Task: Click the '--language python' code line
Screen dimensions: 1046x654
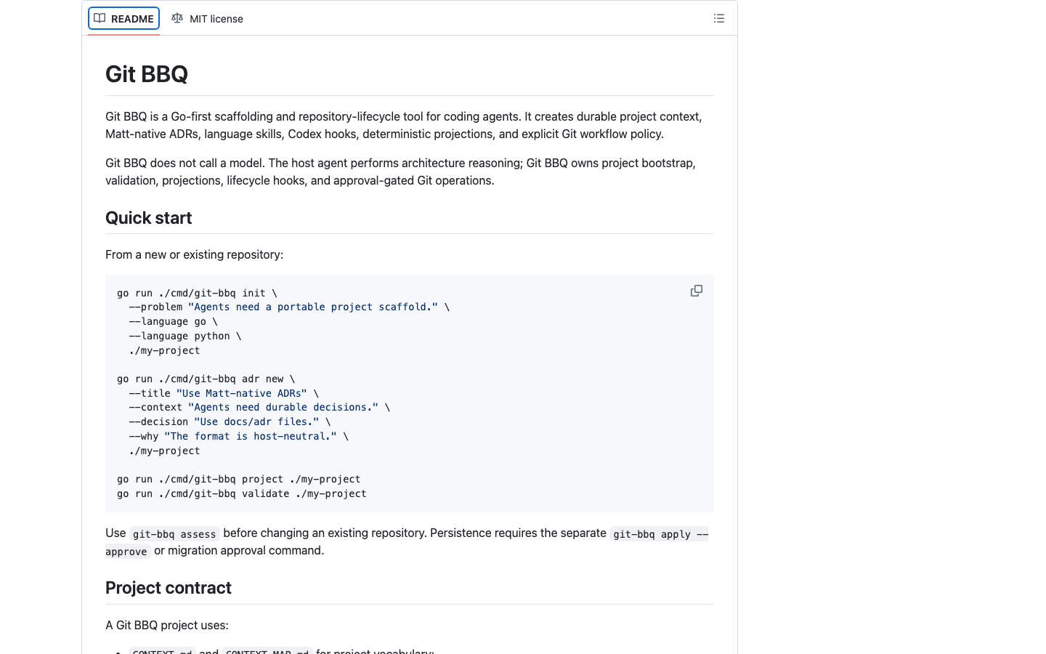Action: (x=185, y=336)
